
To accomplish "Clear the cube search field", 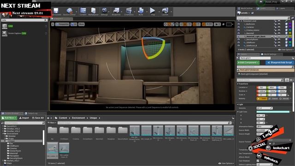I will [45, 20].
